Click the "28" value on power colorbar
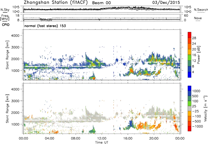This screenshot has width=208, height=144. [x=194, y=38]
